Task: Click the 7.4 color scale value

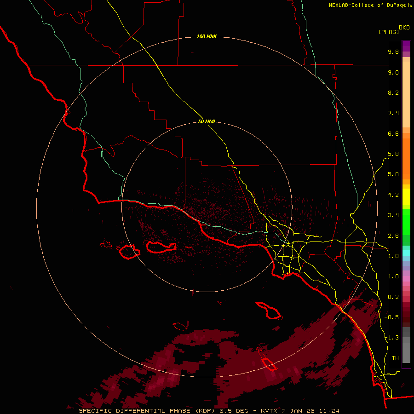Action: pyautogui.click(x=393, y=113)
